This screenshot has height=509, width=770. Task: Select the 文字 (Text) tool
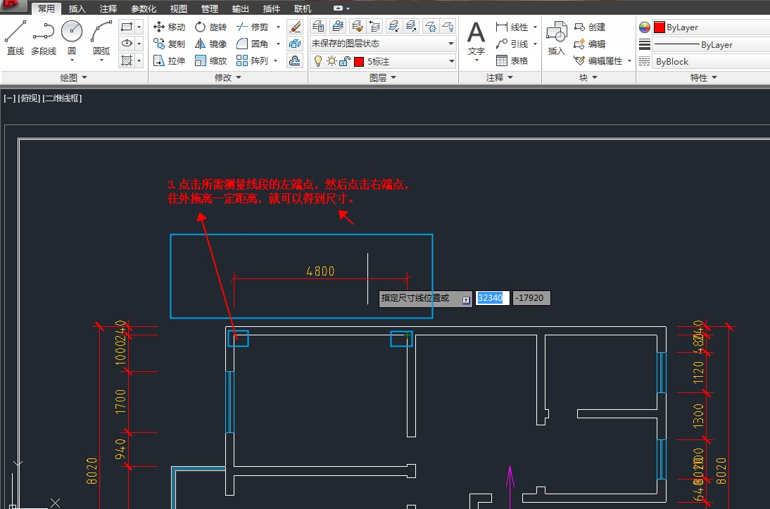pos(476,38)
